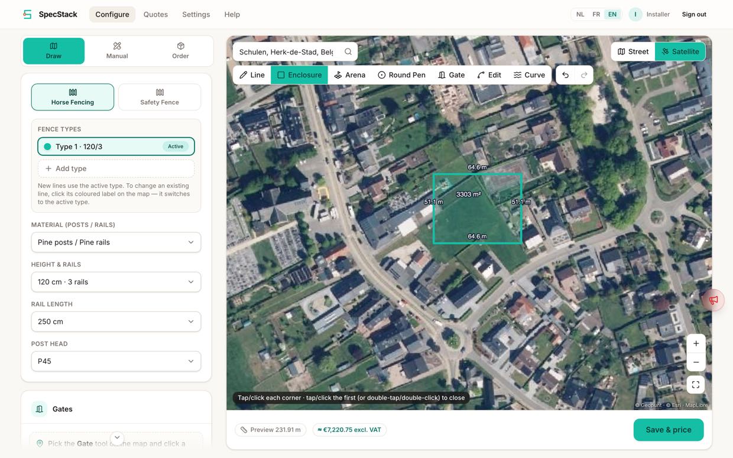
Task: Switch language to FR
Action: [x=596, y=14]
